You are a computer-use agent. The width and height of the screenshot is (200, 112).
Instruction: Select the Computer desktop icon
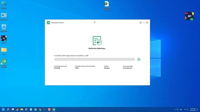pos(4,5)
